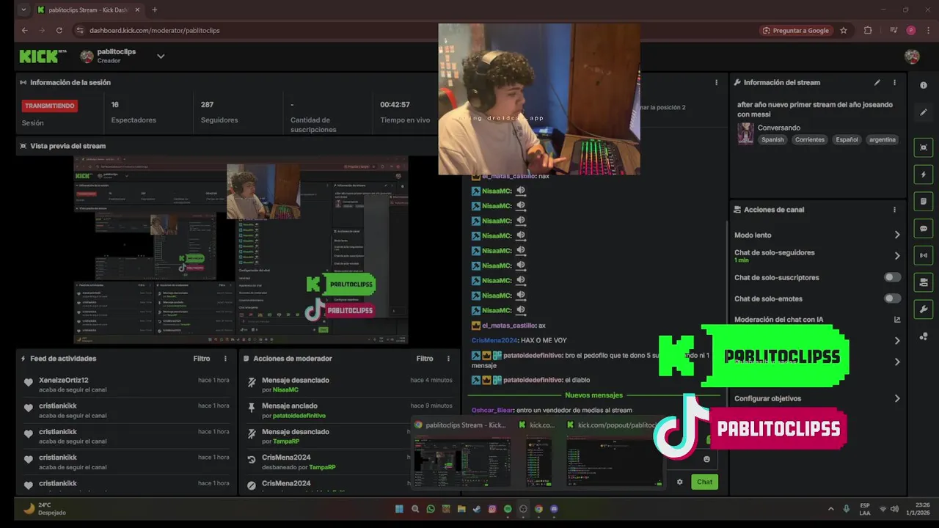Open chat settings gear icon
939x528 pixels.
(x=679, y=482)
